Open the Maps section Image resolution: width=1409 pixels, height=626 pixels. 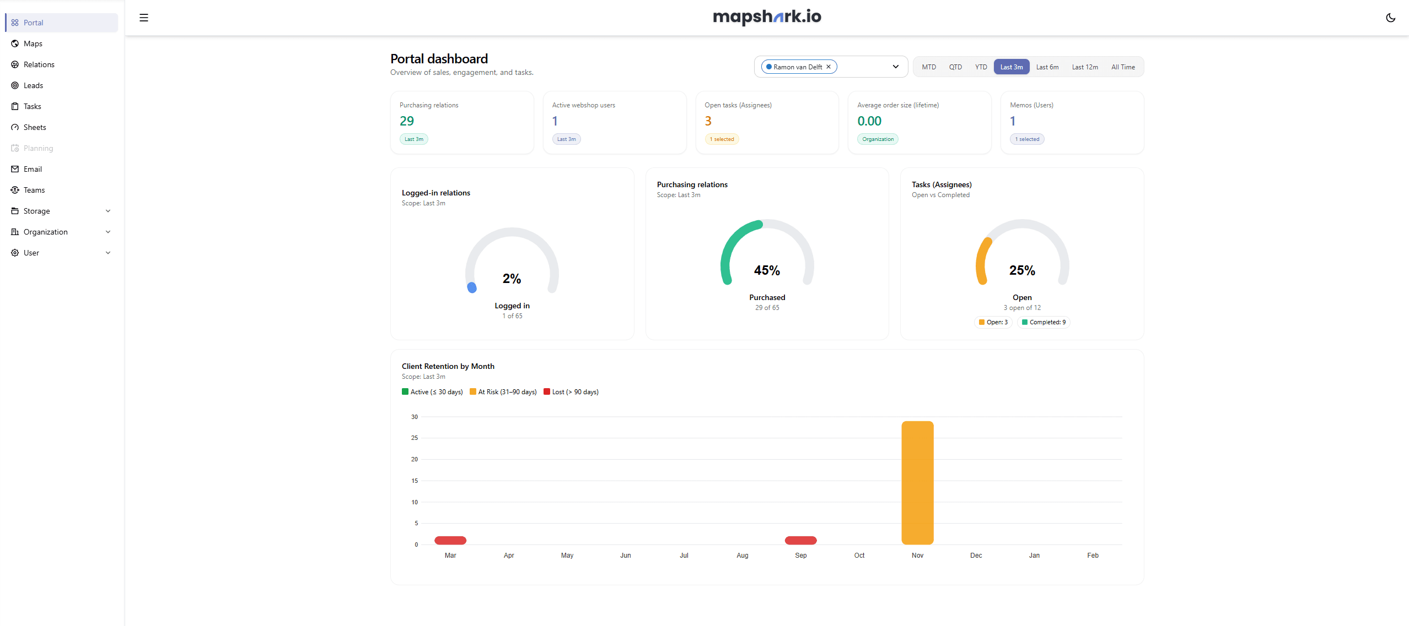33,43
